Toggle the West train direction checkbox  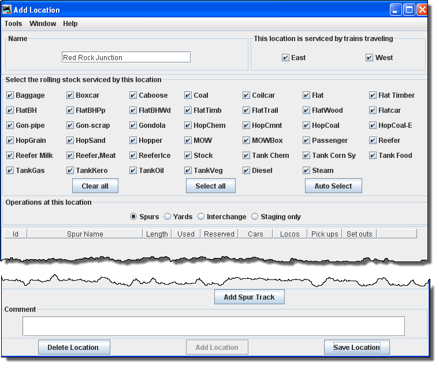point(369,58)
